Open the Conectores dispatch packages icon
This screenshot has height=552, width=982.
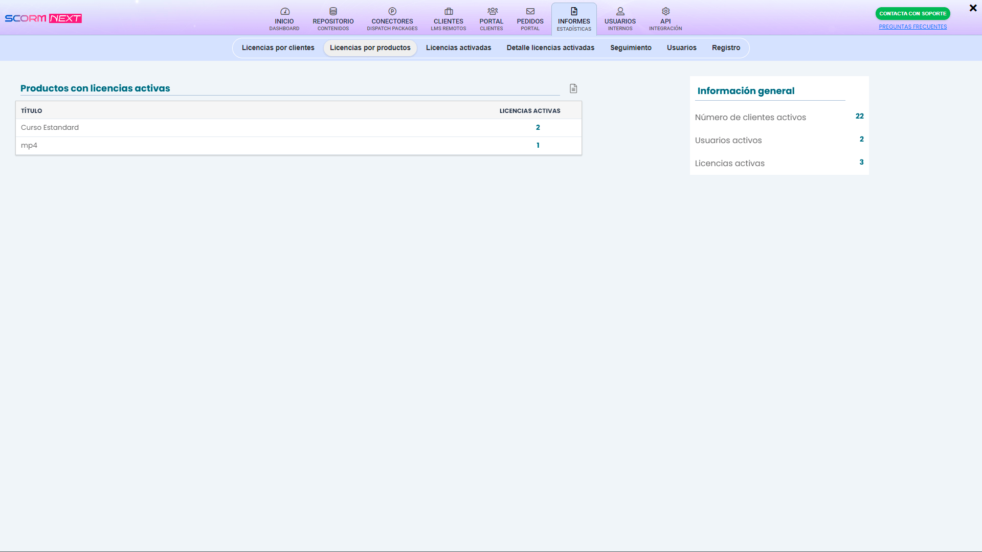pos(392,11)
